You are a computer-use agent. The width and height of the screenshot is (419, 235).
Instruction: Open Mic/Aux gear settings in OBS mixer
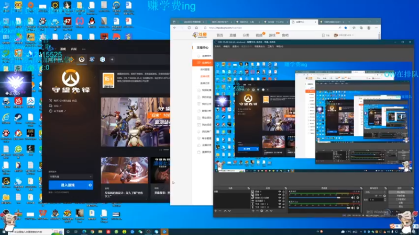pos(358,208)
